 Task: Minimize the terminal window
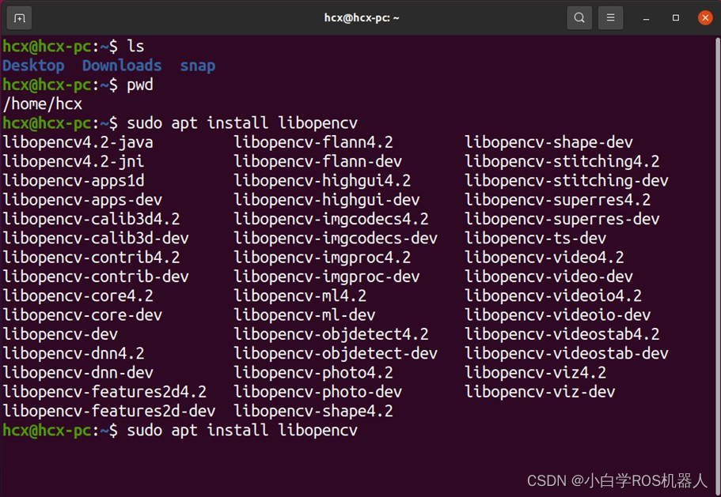pyautogui.click(x=646, y=18)
